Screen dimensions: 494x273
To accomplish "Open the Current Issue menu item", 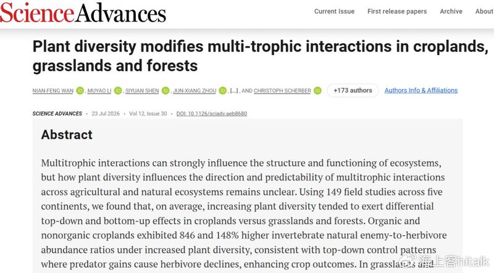I will [334, 11].
